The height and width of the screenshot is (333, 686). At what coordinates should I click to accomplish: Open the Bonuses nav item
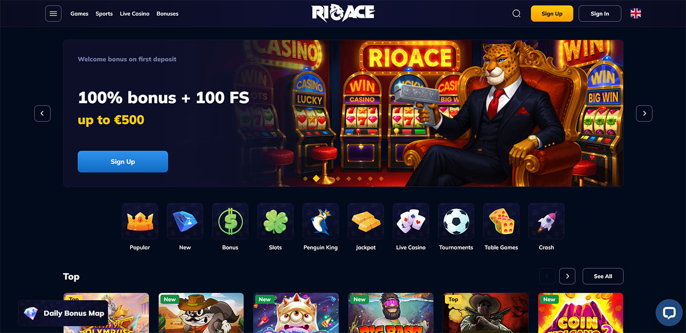(167, 13)
